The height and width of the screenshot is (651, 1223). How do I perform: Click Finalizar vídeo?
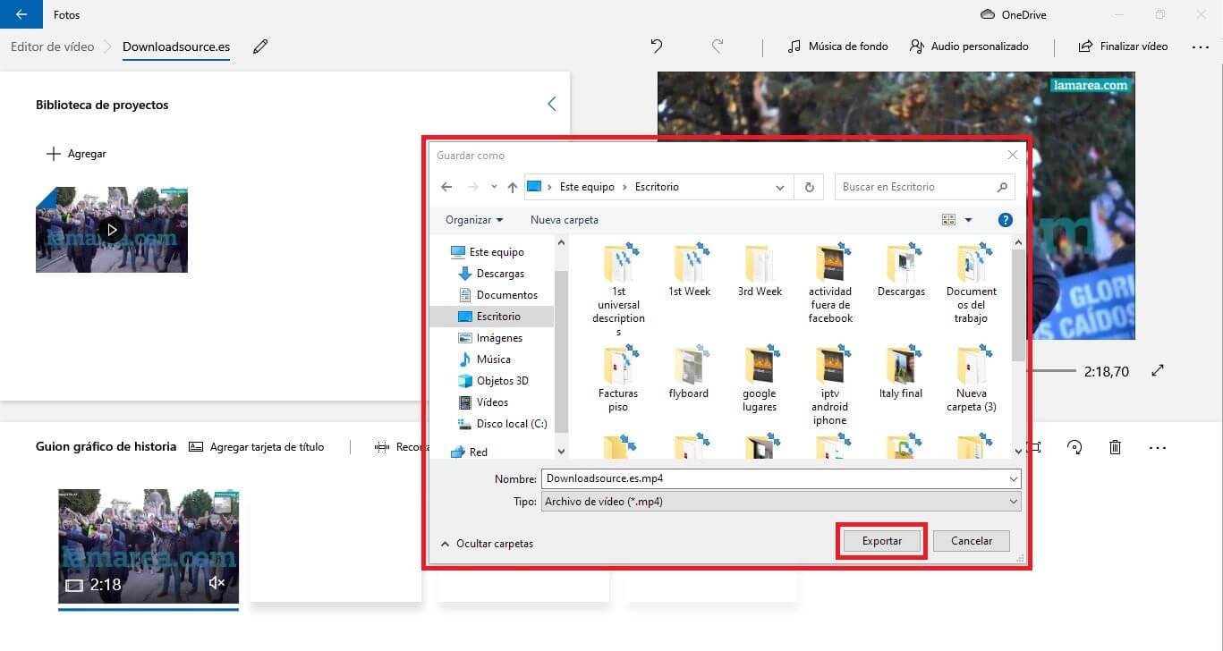[x=1123, y=46]
